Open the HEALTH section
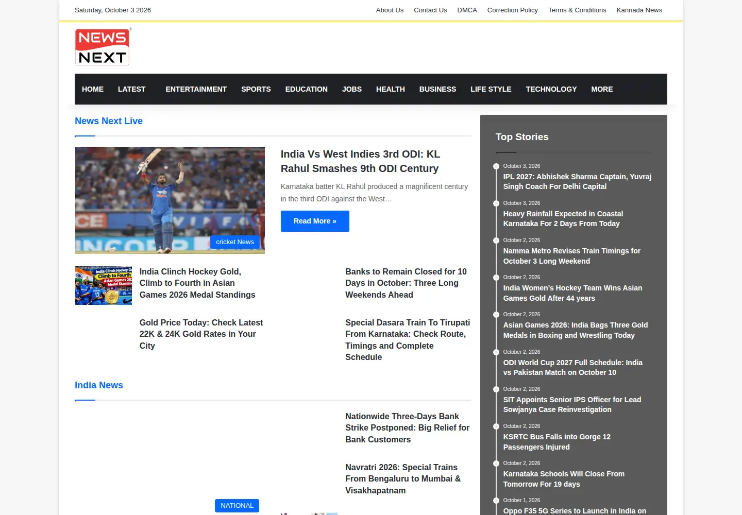Screen dimensions: 742x515 [390, 89]
